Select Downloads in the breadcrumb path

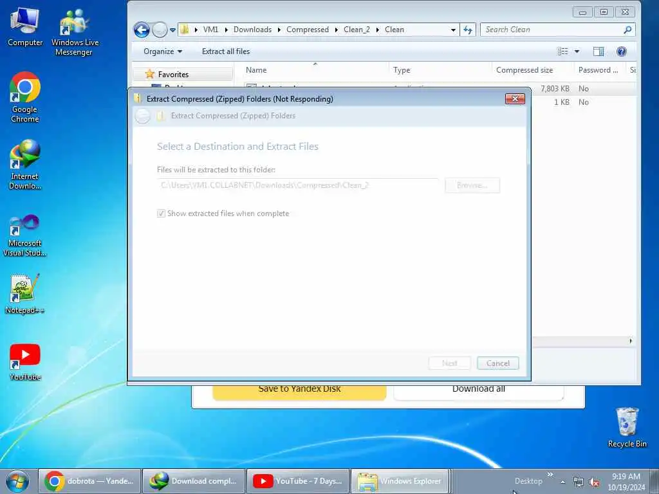[252, 30]
